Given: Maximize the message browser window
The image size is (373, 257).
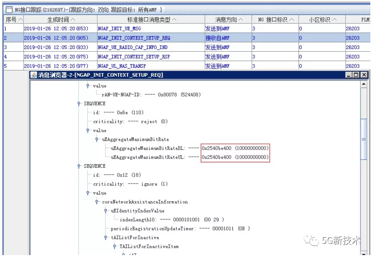Looking at the screenshot, I should [x=356, y=75].
